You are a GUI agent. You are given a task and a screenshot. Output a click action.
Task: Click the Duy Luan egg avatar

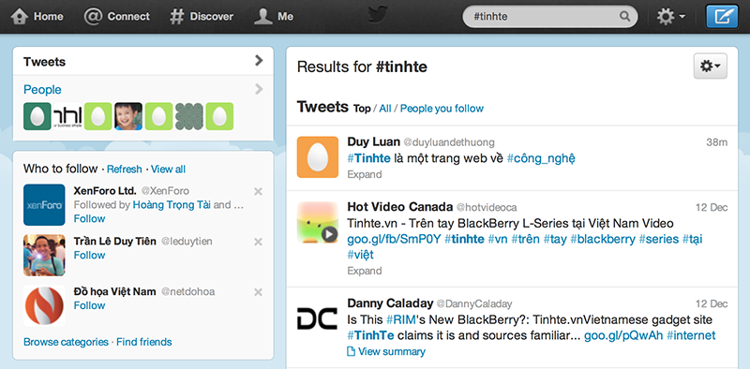[x=318, y=156]
